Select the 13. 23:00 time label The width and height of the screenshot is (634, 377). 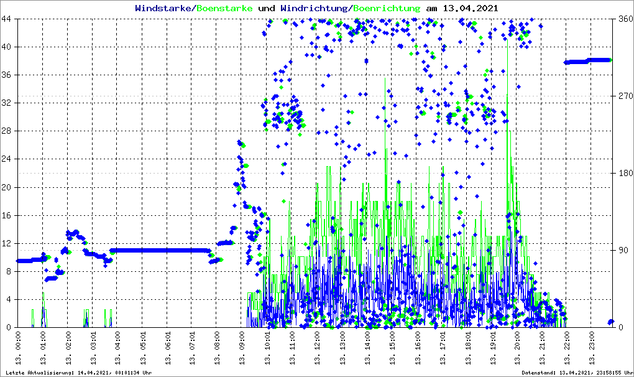(x=593, y=348)
